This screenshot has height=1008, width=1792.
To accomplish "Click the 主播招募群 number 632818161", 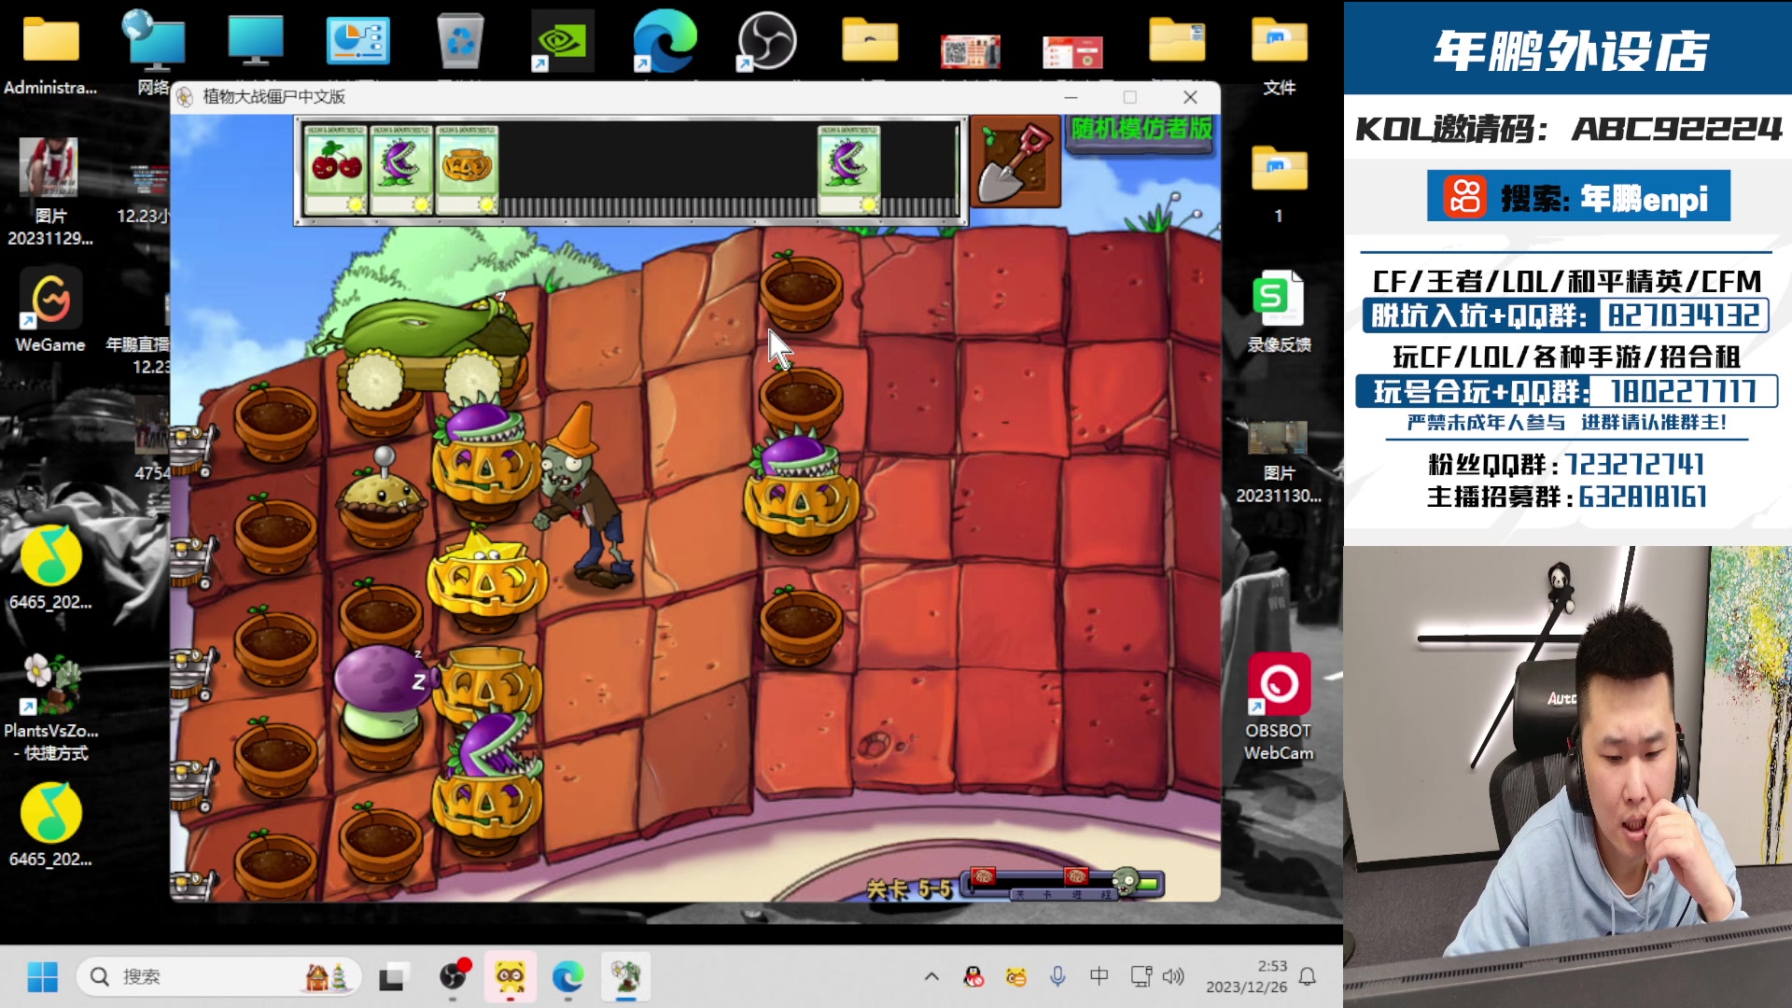I will click(1643, 497).
